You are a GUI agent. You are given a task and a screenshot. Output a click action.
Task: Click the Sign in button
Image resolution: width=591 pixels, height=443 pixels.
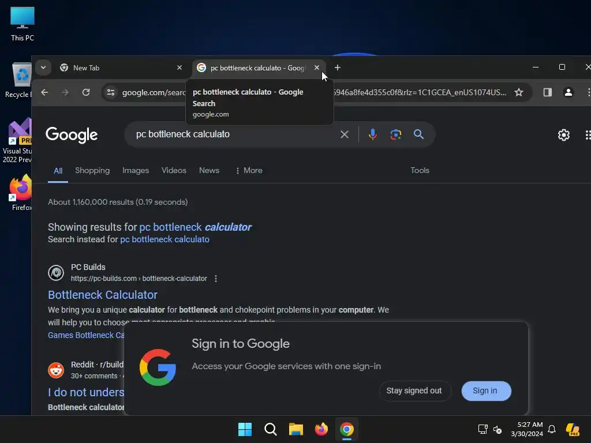point(486,391)
